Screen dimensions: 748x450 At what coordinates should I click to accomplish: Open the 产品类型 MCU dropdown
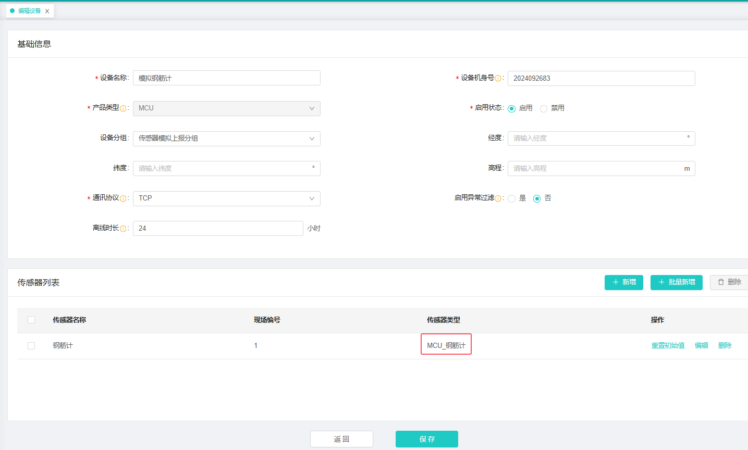[226, 108]
